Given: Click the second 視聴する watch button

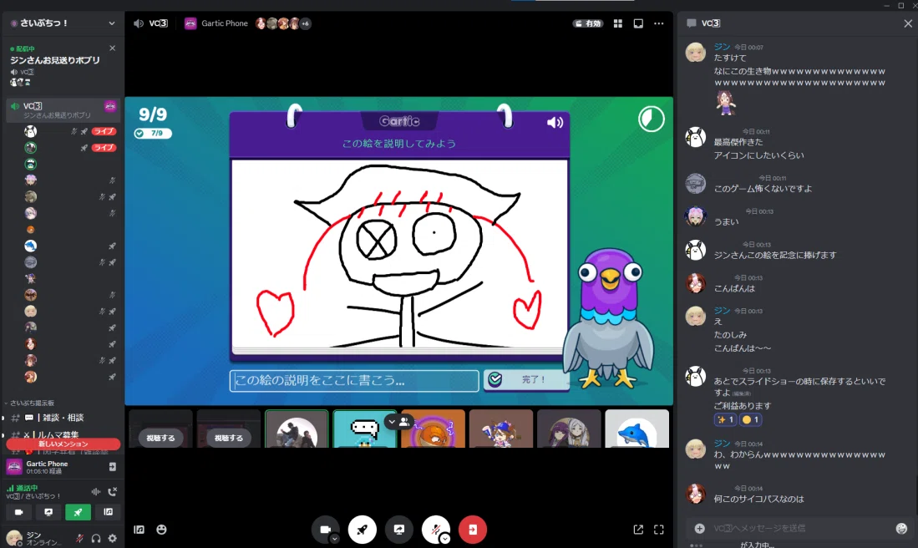Looking at the screenshot, I should coord(228,438).
